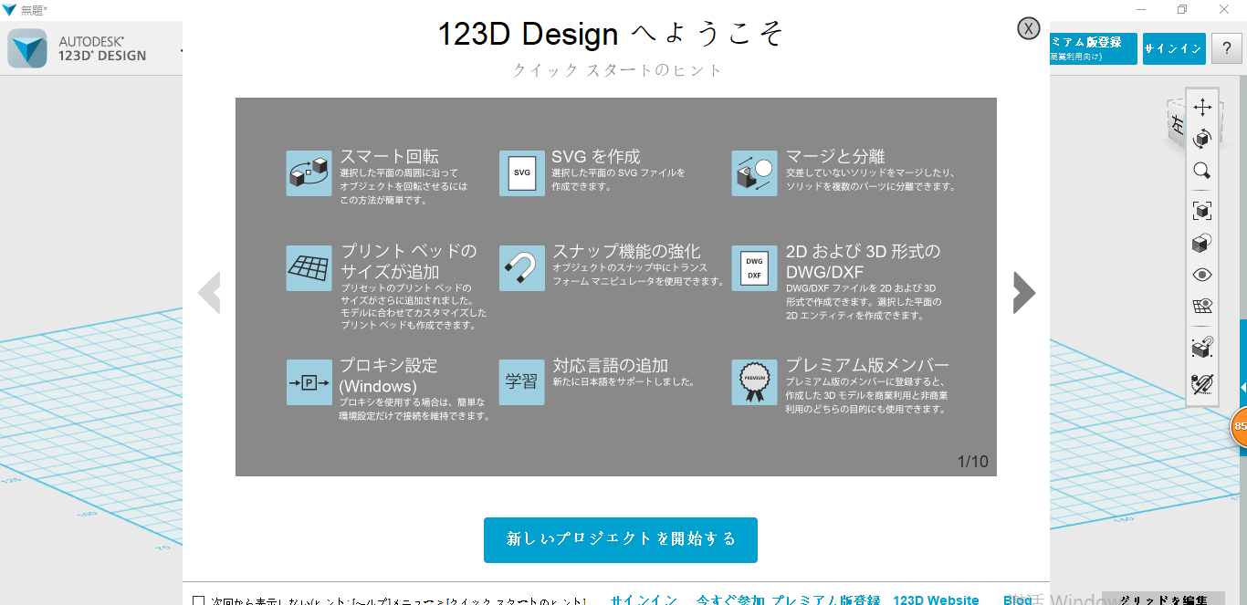Click the スマート回転 feature icon
The width and height of the screenshot is (1247, 605).
pyautogui.click(x=309, y=173)
